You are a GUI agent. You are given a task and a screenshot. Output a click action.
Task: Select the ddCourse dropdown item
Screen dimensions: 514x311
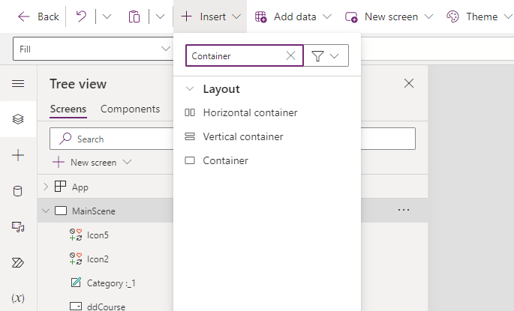[106, 307]
